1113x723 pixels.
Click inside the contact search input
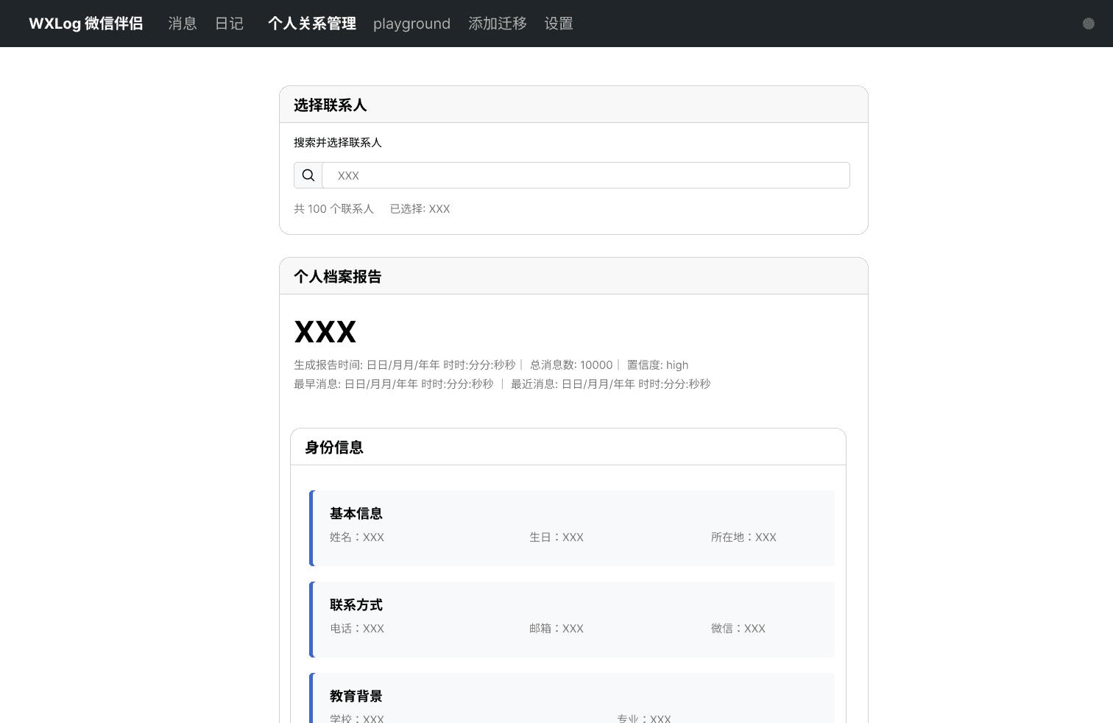(585, 175)
